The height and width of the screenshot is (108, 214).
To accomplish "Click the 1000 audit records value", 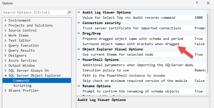I will click(200, 18).
